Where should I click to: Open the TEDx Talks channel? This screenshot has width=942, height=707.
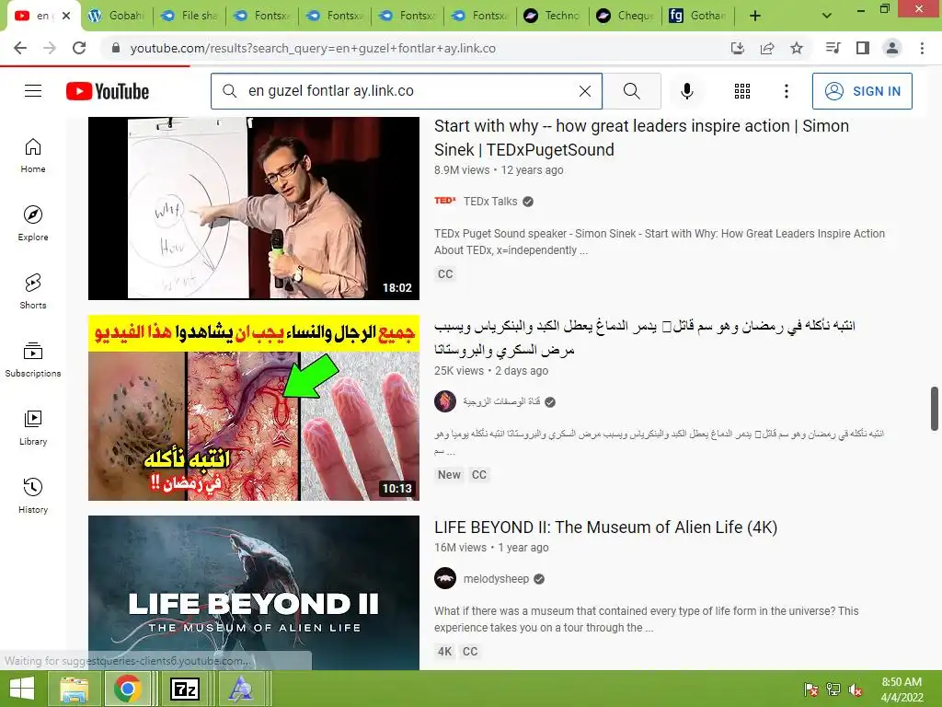pyautogui.click(x=489, y=202)
